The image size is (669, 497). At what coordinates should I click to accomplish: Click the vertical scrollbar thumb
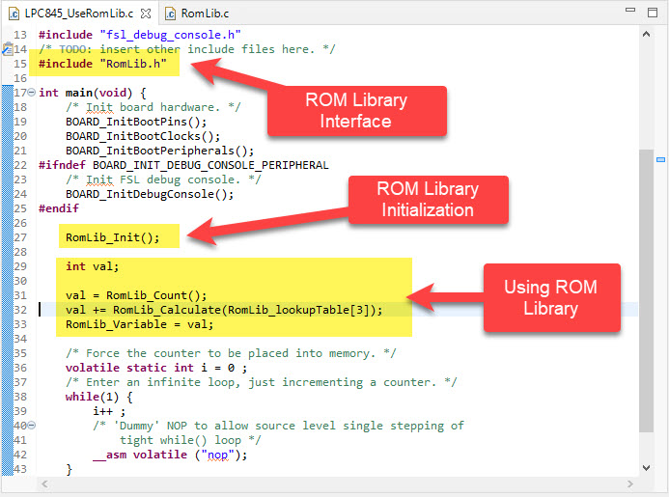click(x=646, y=290)
